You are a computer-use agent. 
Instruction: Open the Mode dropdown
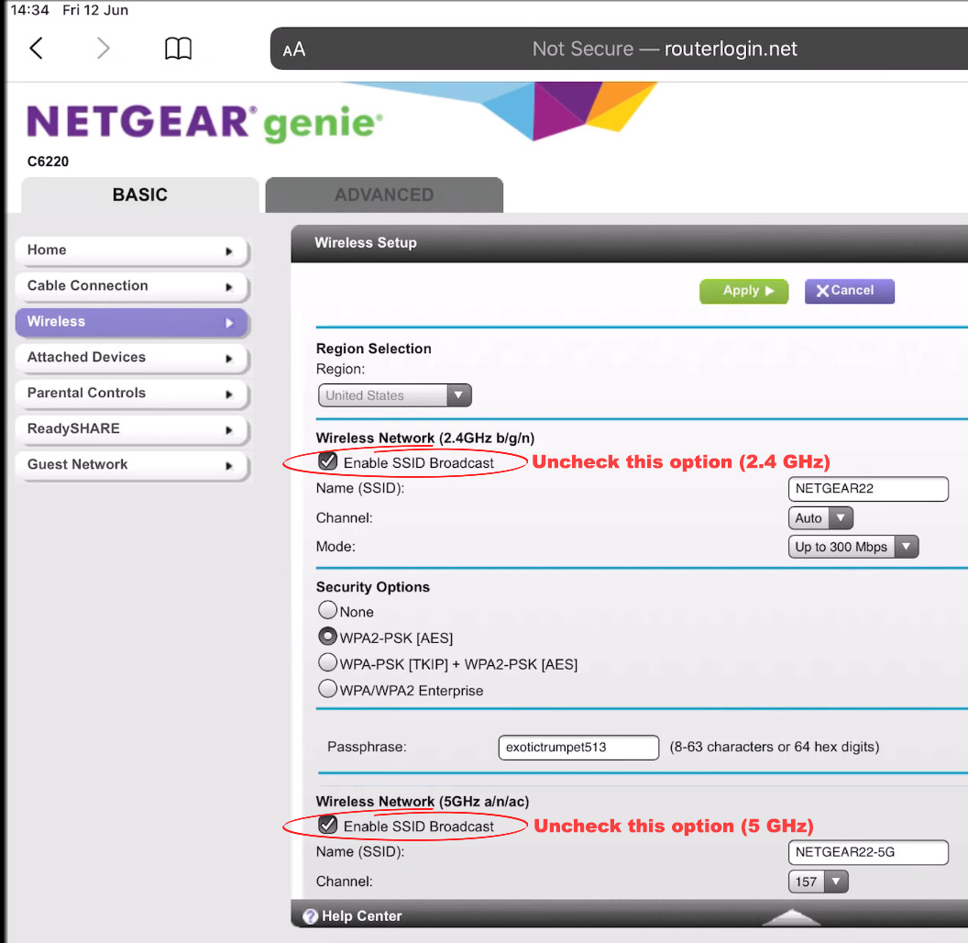pos(907,546)
